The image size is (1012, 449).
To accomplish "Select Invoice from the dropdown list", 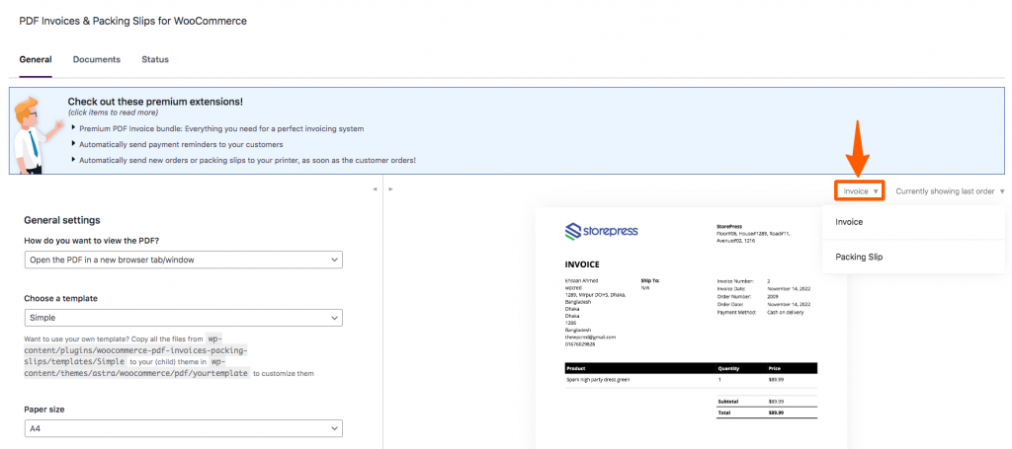I will (x=913, y=222).
